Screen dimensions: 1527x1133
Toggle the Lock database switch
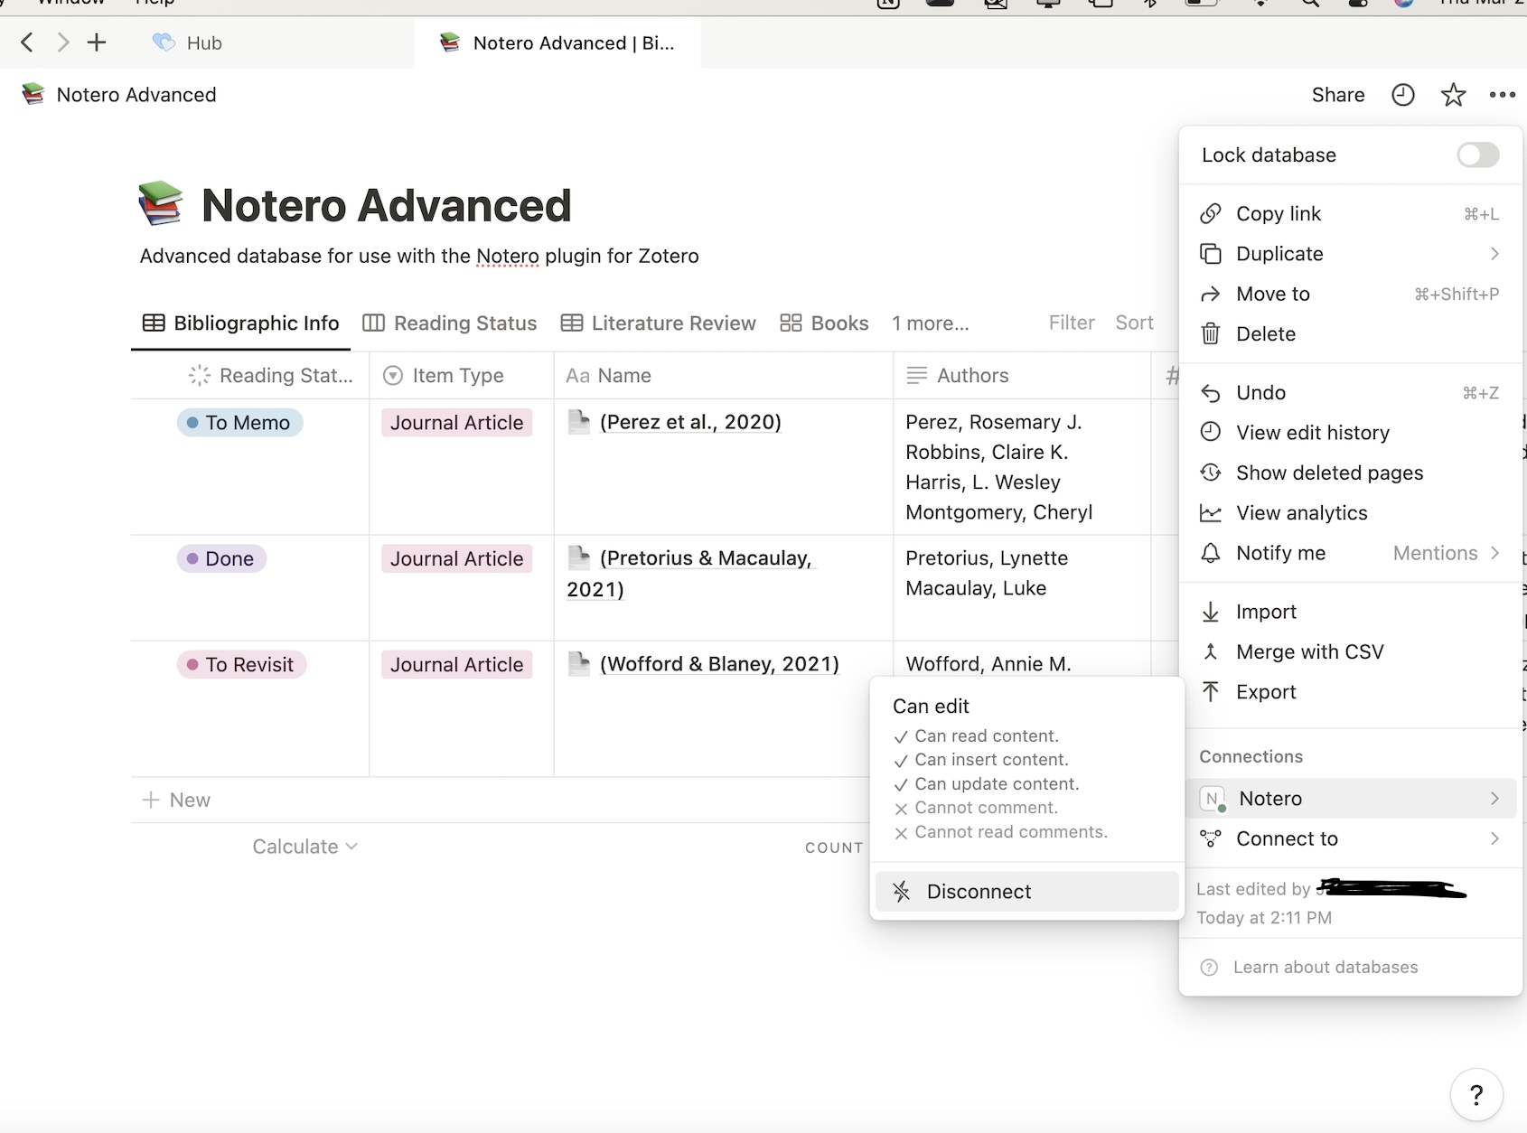(1477, 154)
